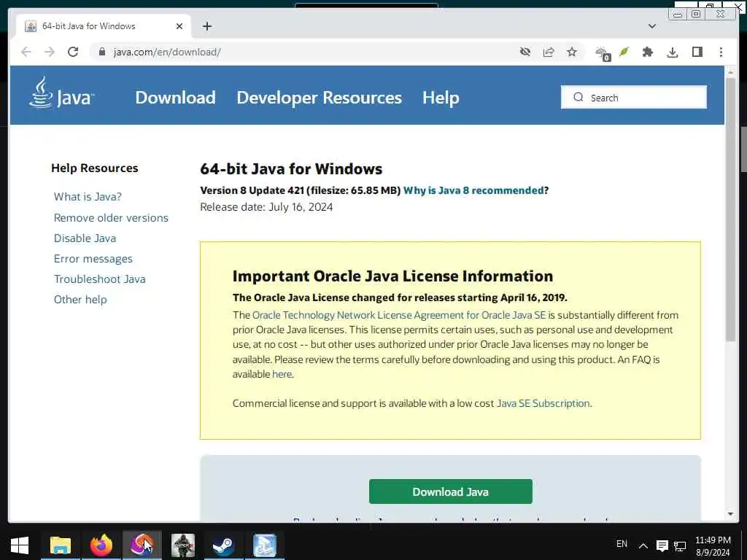This screenshot has height=560, width=747.
Task: Reload the Java download page
Action: 73,52
